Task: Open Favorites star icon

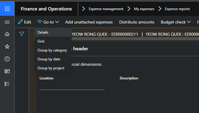Action: [x=7, y=46]
